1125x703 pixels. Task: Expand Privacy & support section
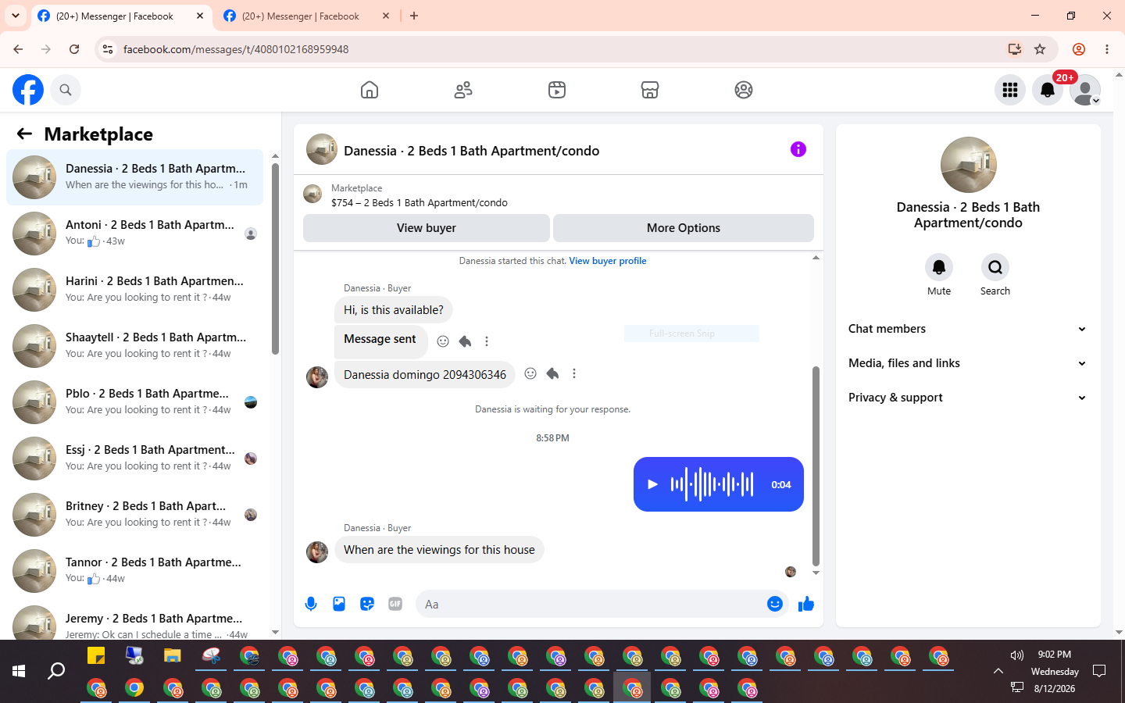pyautogui.click(x=968, y=398)
